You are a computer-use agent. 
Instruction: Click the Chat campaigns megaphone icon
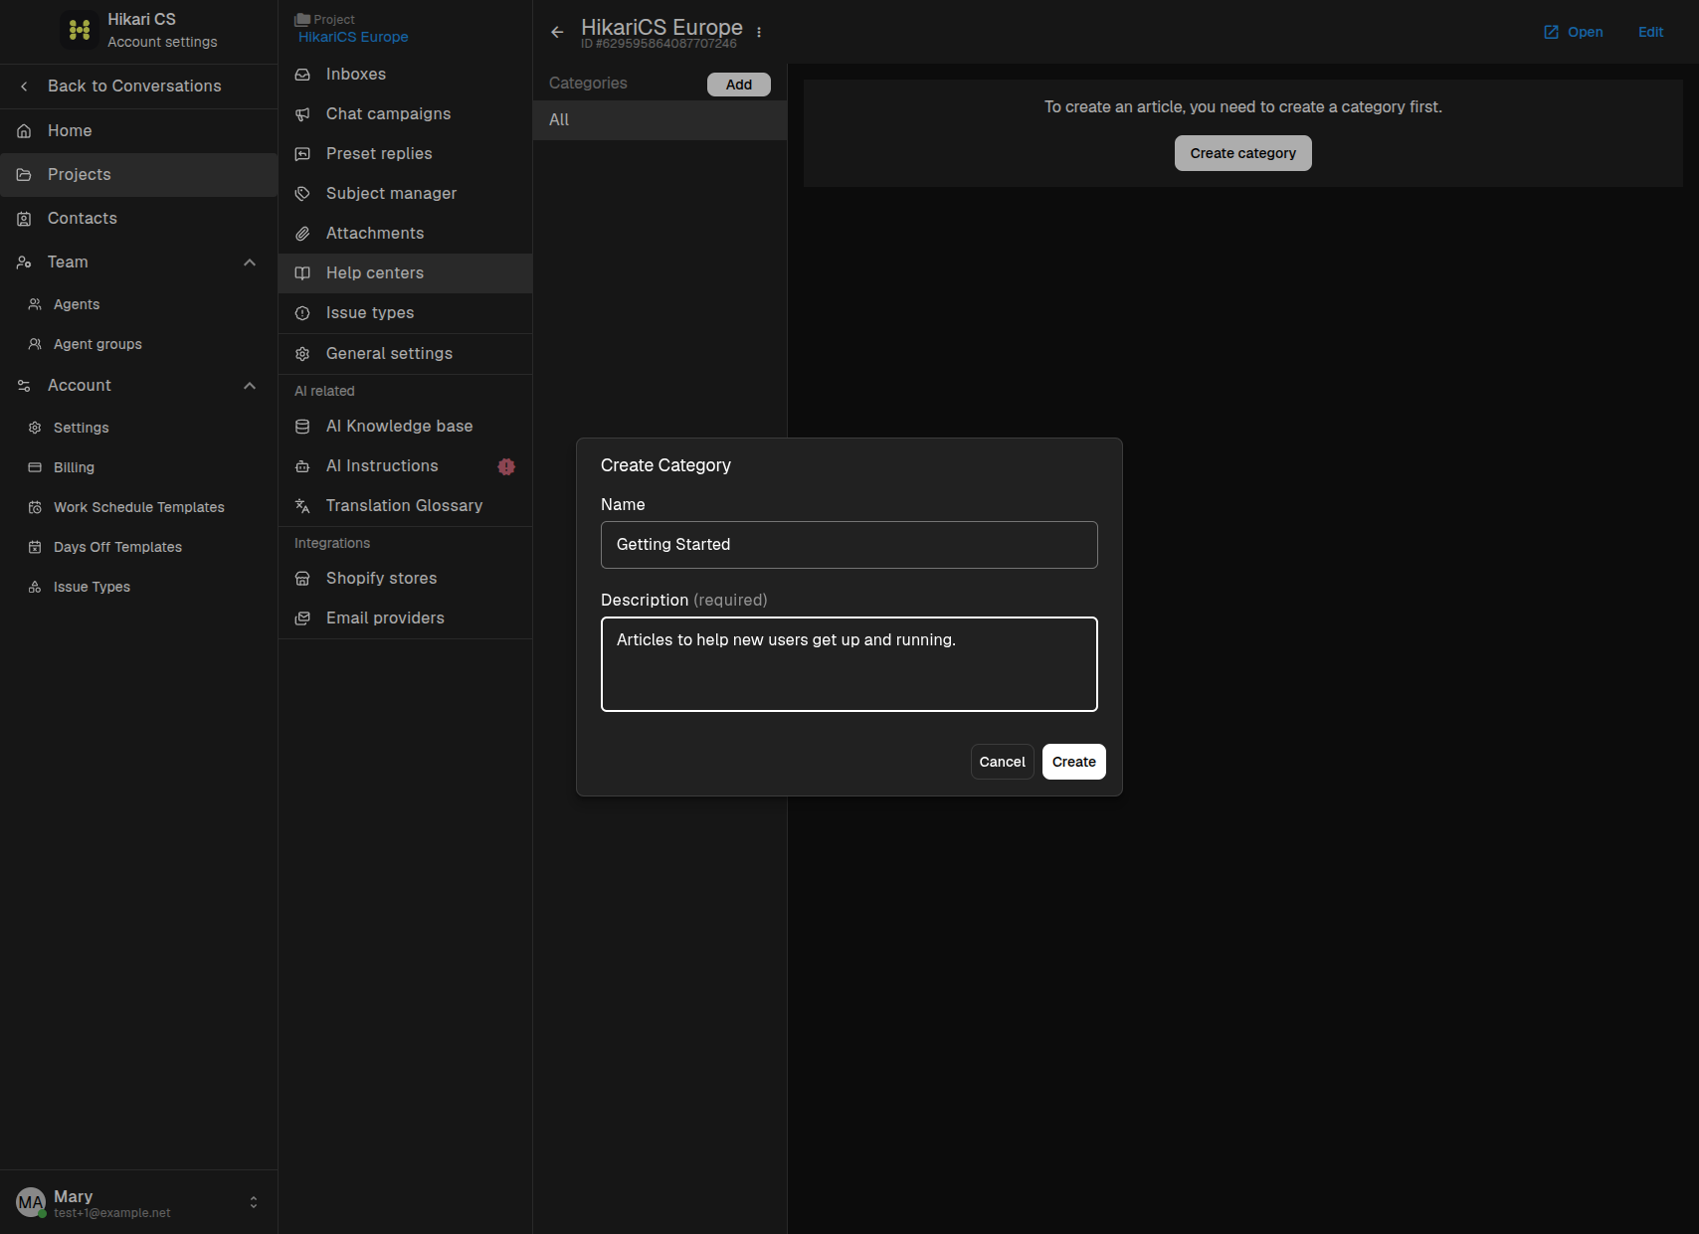click(302, 114)
